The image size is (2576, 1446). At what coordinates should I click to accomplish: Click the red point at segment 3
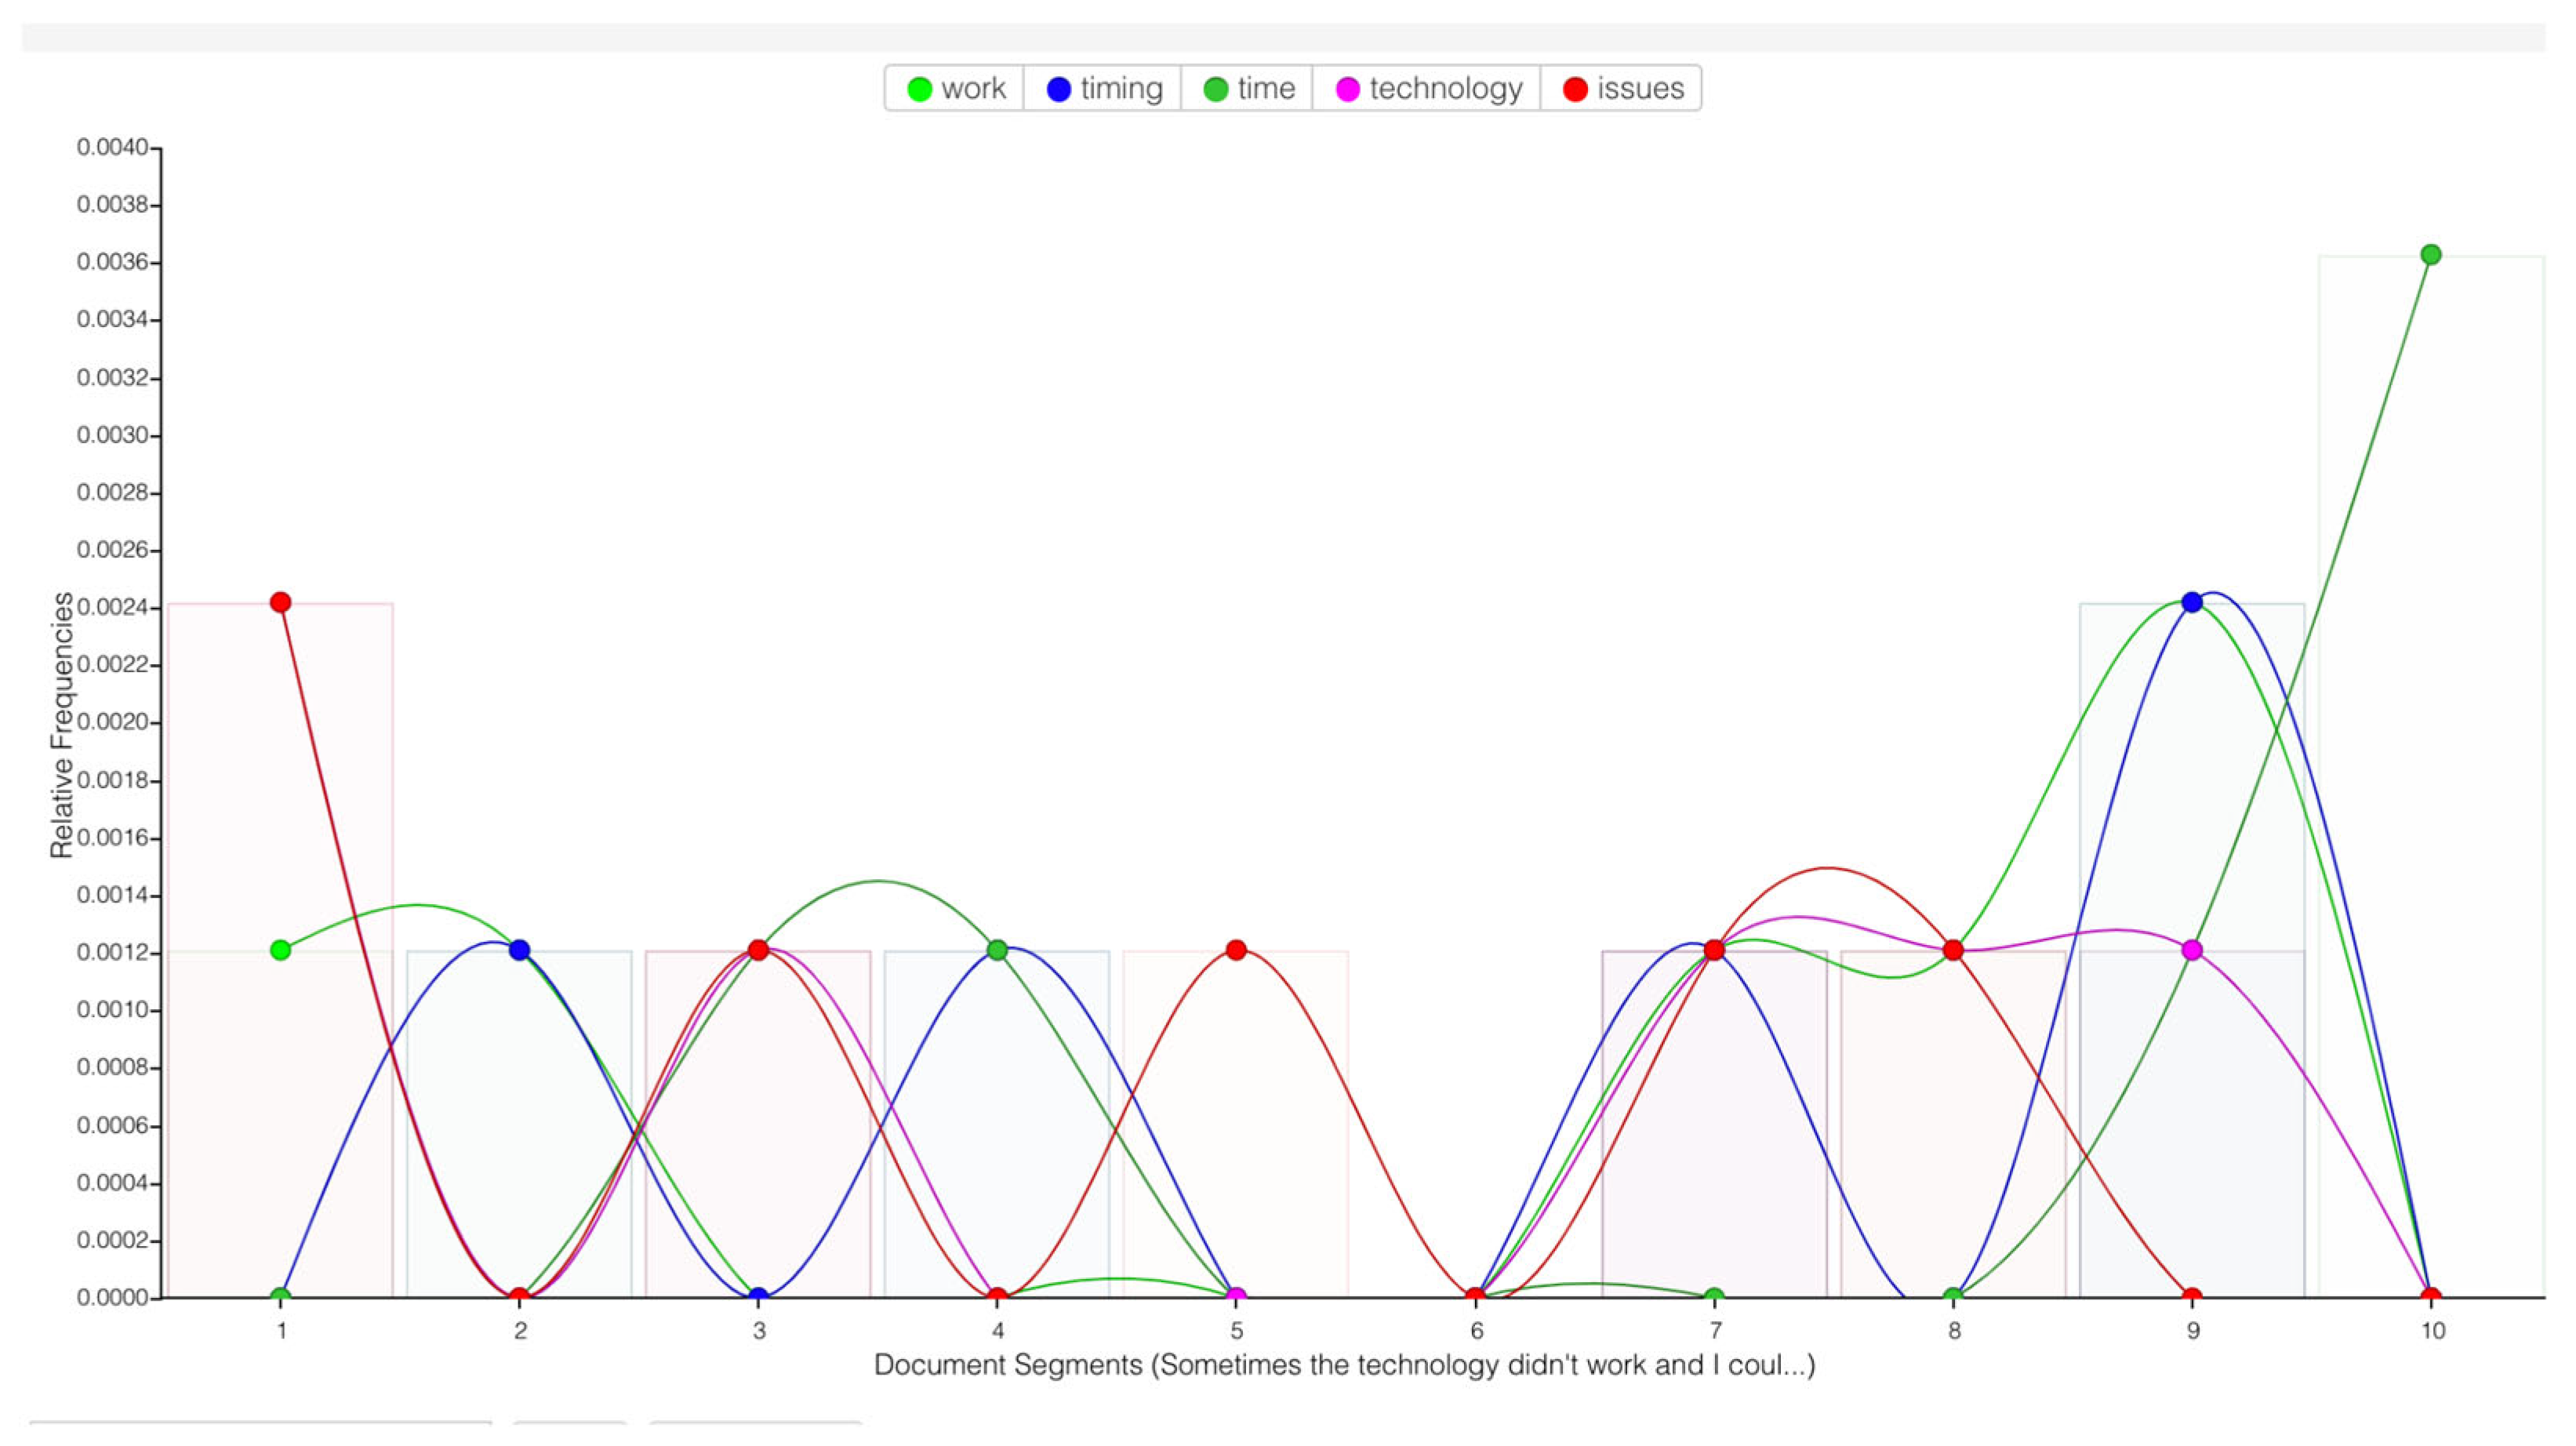point(758,949)
